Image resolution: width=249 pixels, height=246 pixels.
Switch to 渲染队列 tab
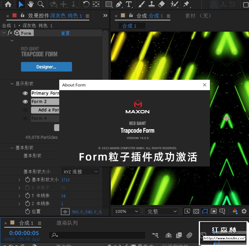[x=67, y=223]
